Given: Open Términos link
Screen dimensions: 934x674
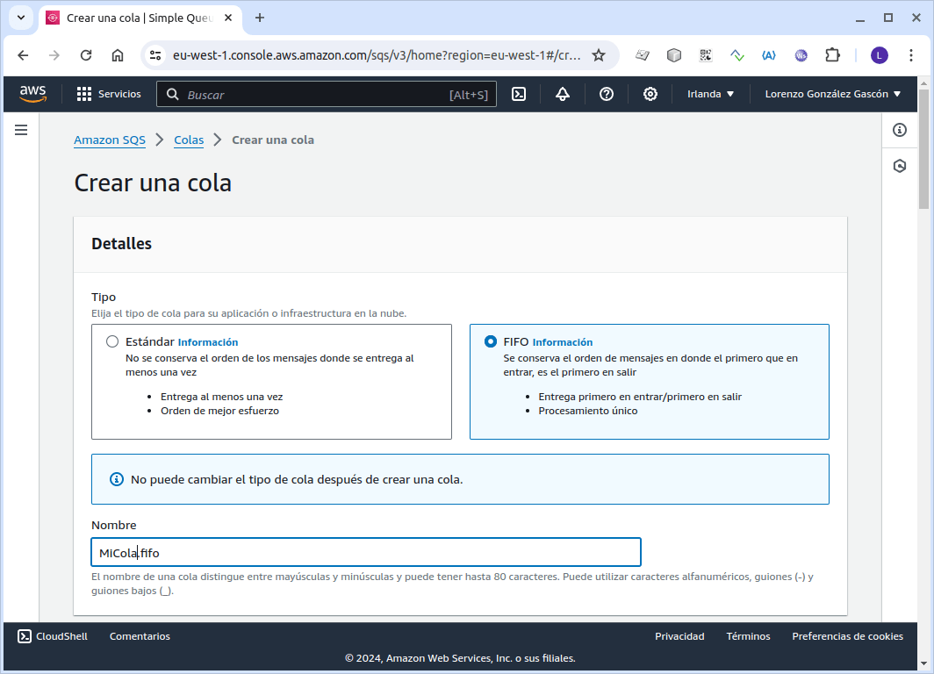Looking at the screenshot, I should pos(748,636).
